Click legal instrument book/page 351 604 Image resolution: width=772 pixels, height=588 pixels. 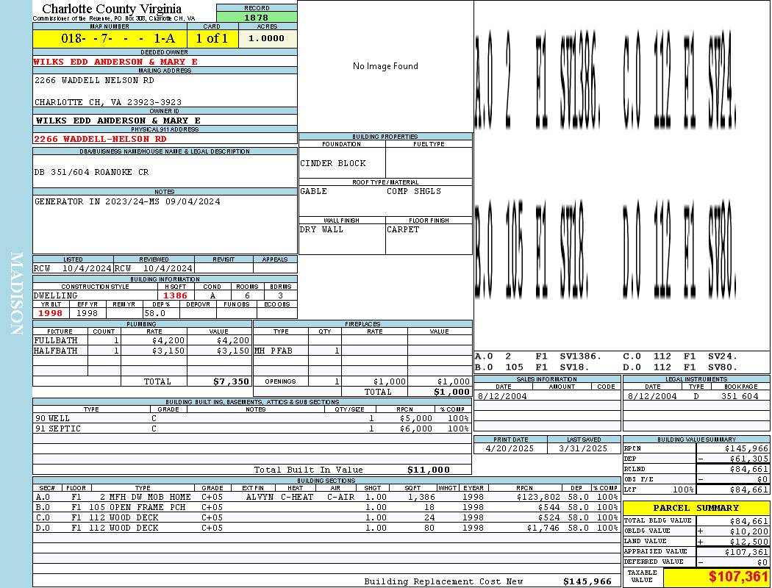[x=740, y=396]
